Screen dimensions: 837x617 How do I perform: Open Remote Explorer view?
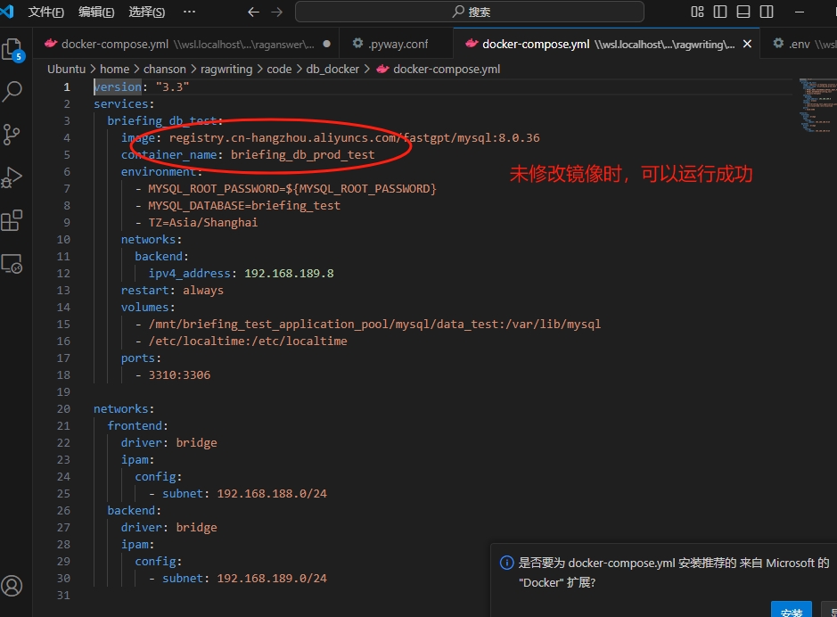13,264
